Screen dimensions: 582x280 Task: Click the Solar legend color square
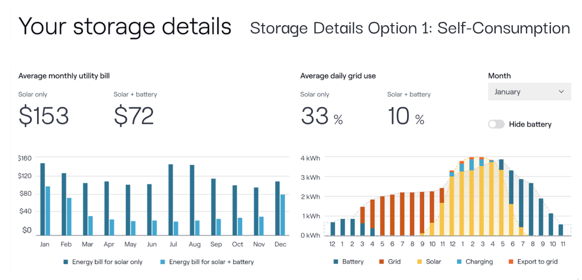pyautogui.click(x=419, y=262)
